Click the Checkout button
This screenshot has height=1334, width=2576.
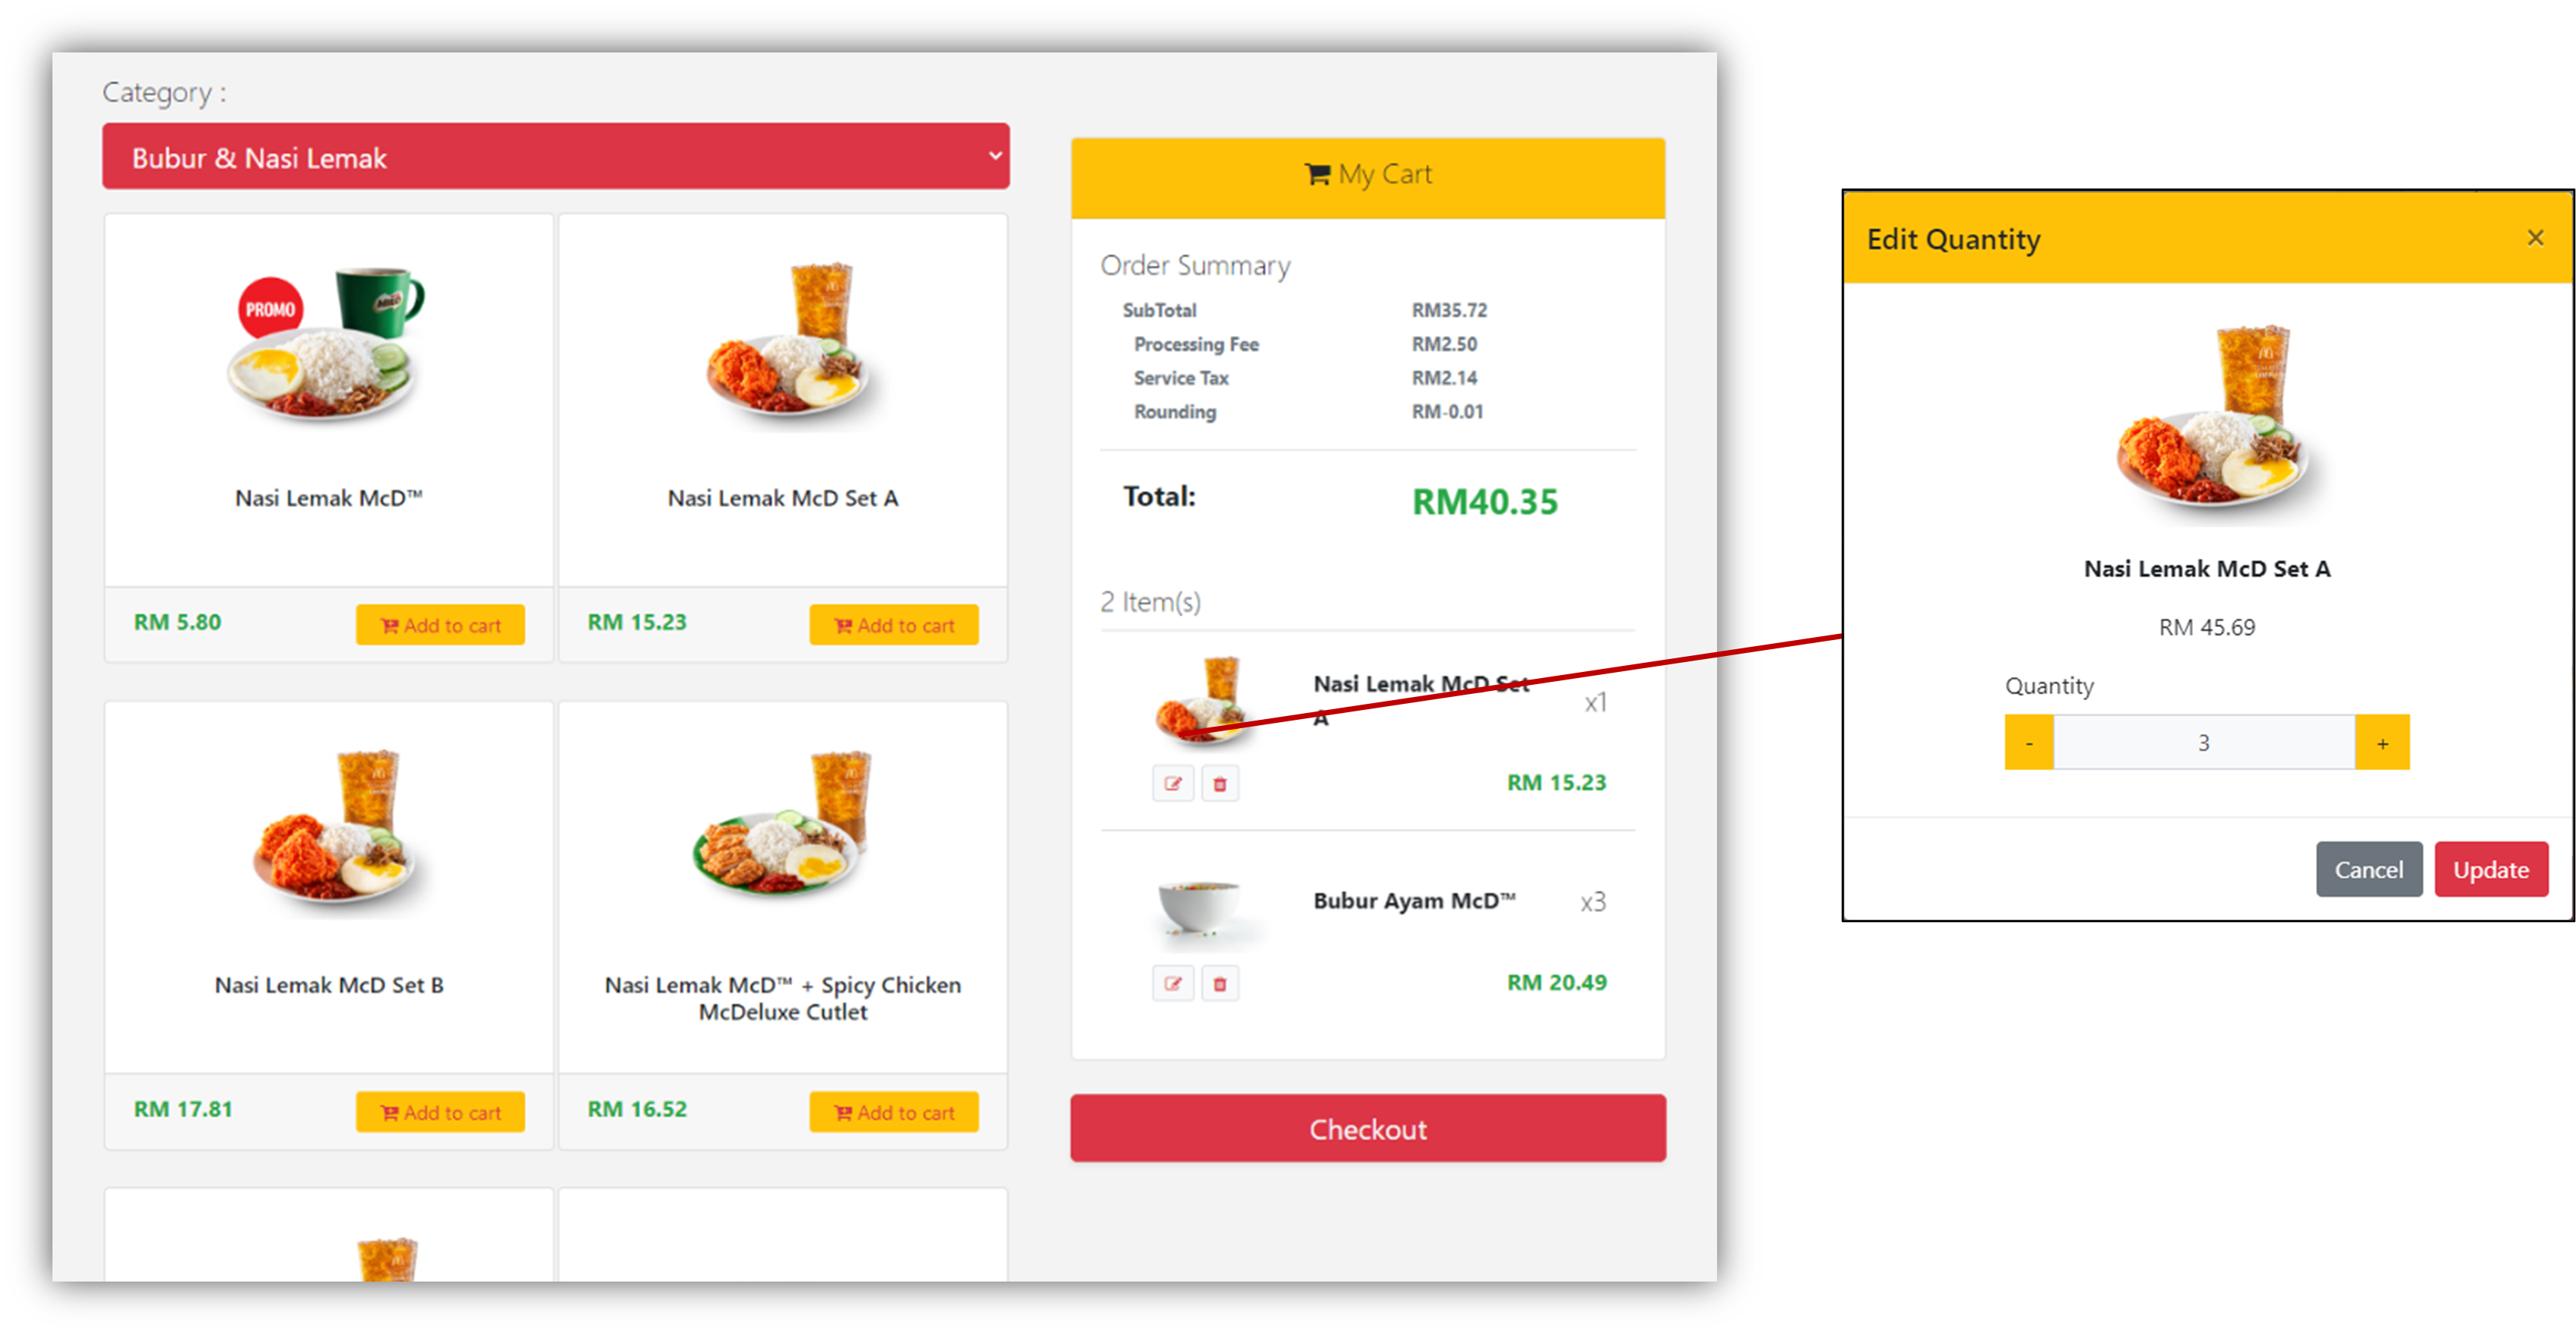click(x=1368, y=1128)
